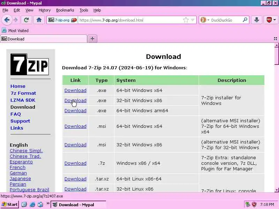Click the page scrollbar down arrow

point(277,190)
